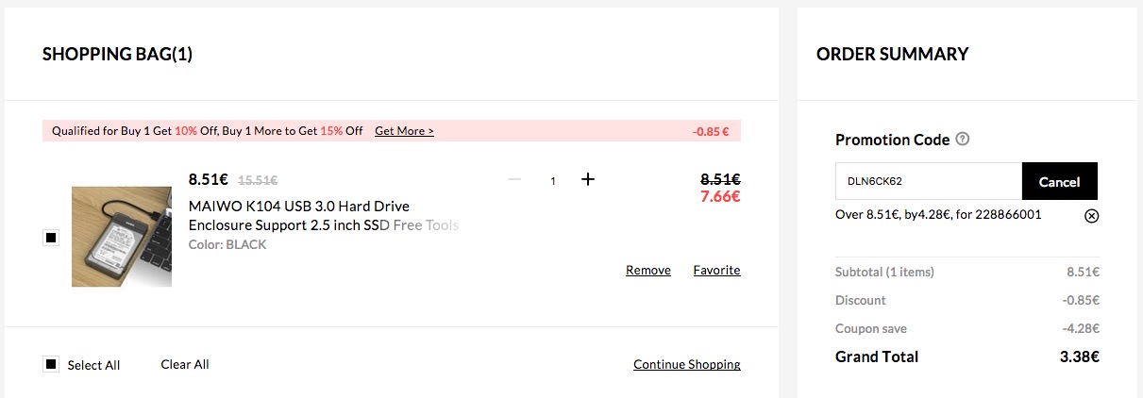Decrease item quantity with minus icon
The width and height of the screenshot is (1143, 398).
514,179
